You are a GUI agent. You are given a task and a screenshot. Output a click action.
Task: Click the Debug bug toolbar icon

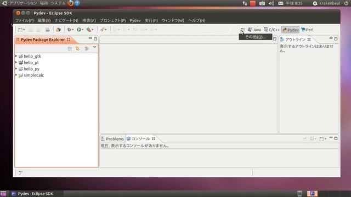(69, 30)
